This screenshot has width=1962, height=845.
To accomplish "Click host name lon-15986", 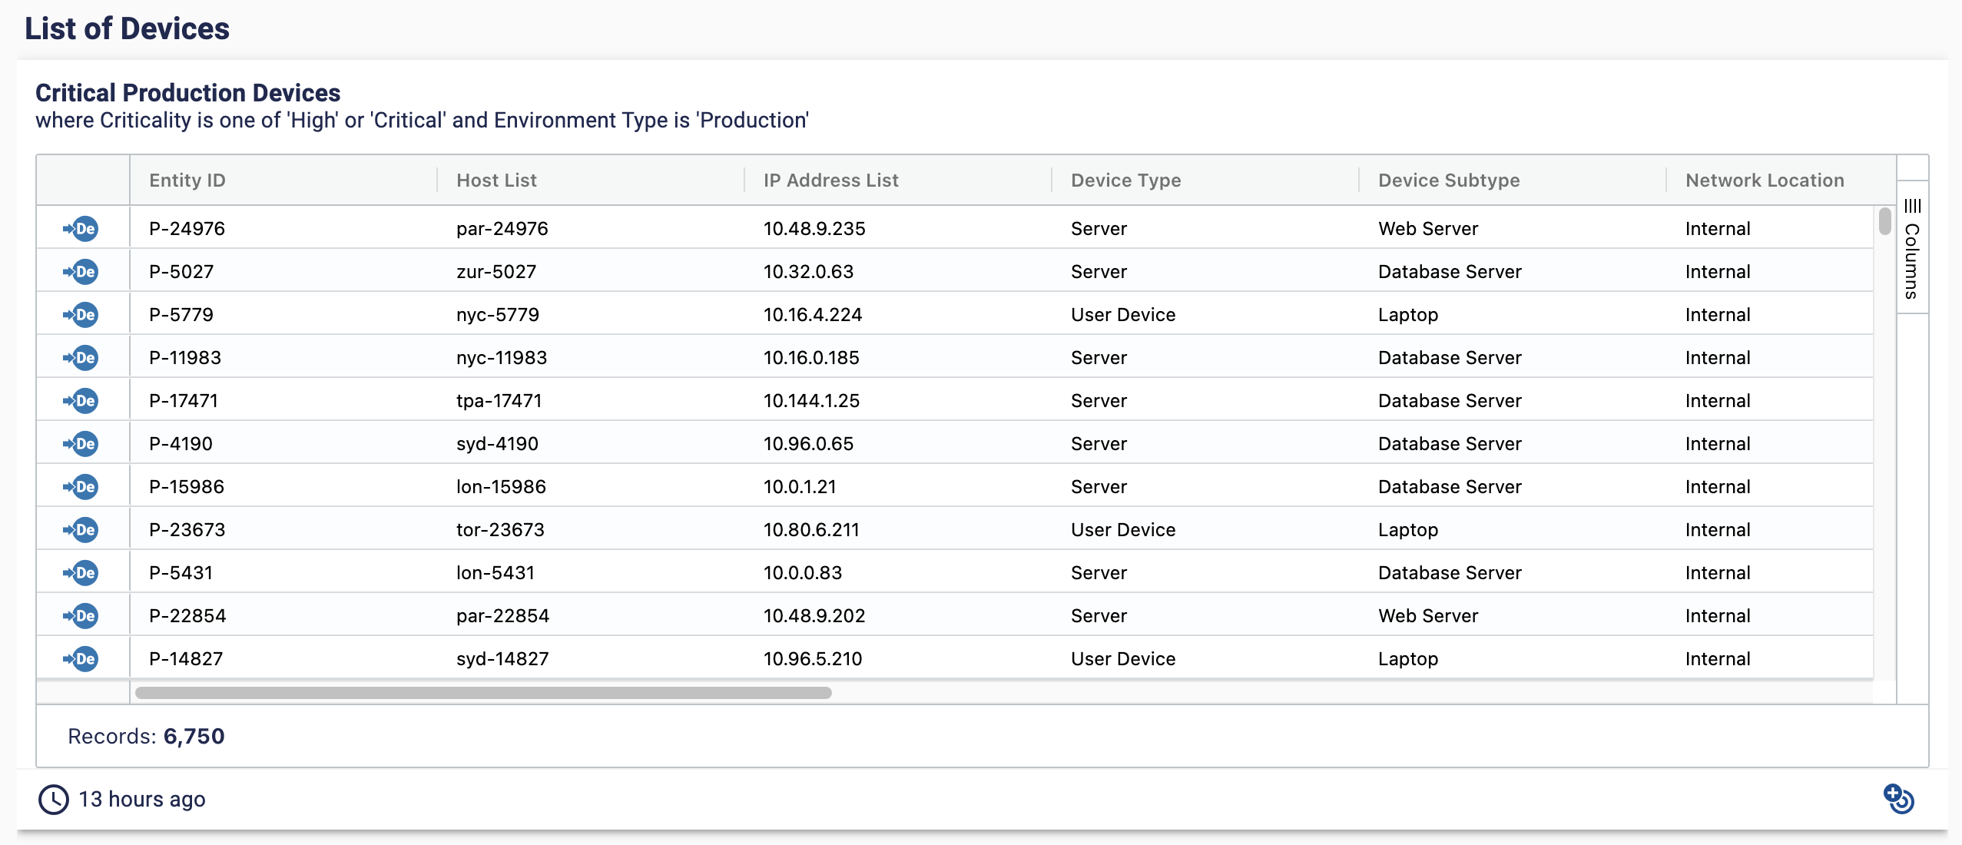I will tap(501, 486).
